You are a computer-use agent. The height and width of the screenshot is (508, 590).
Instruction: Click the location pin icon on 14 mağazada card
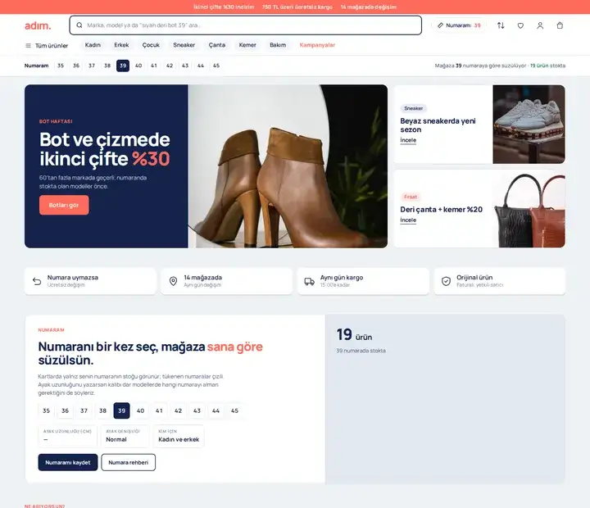coord(173,281)
